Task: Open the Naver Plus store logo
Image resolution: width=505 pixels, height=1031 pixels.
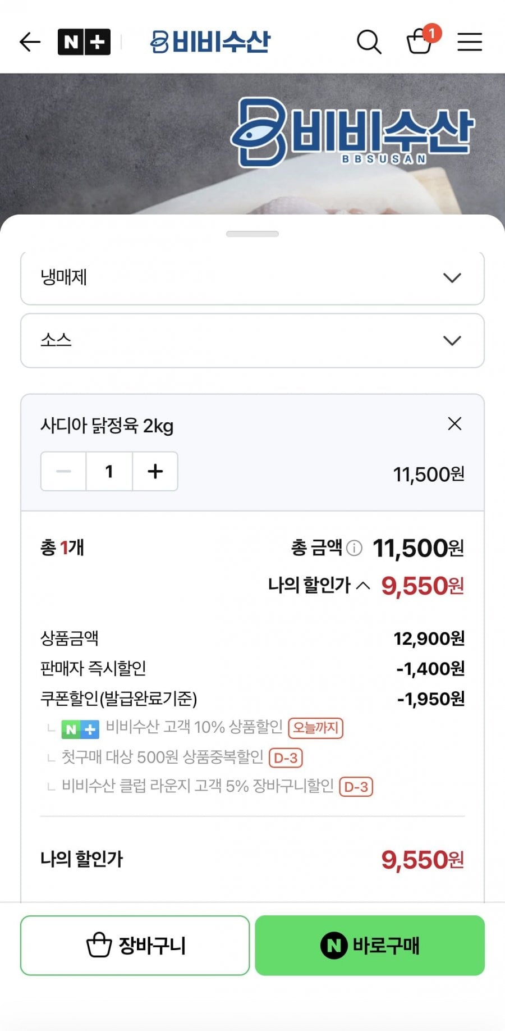Action: point(84,42)
